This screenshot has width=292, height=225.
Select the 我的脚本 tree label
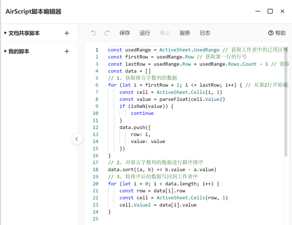19,52
